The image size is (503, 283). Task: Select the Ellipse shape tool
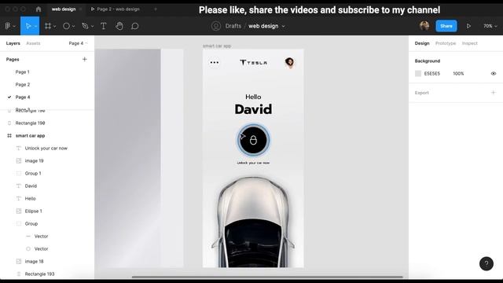point(66,26)
